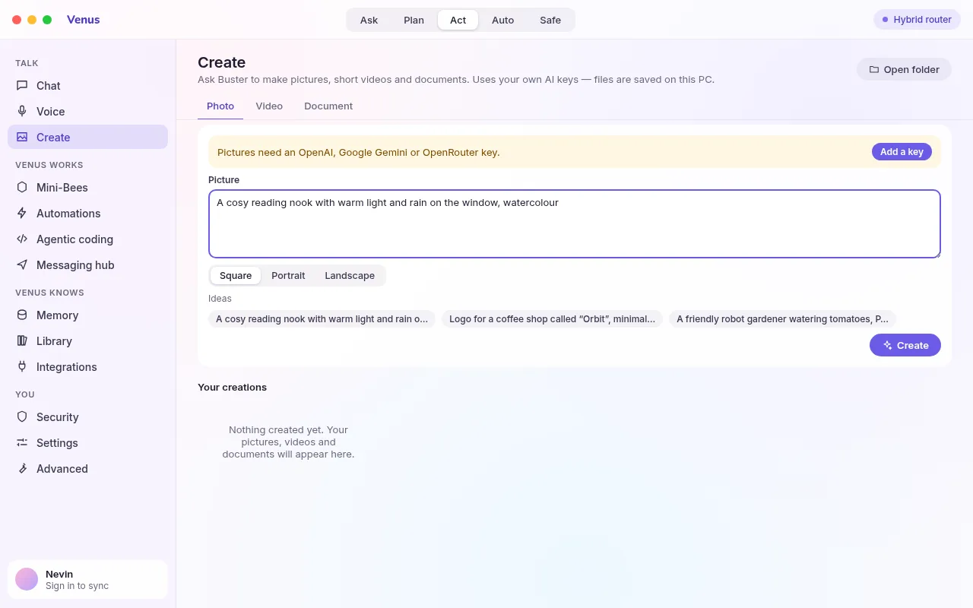
Task: Choose Square picture format
Action: click(236, 276)
